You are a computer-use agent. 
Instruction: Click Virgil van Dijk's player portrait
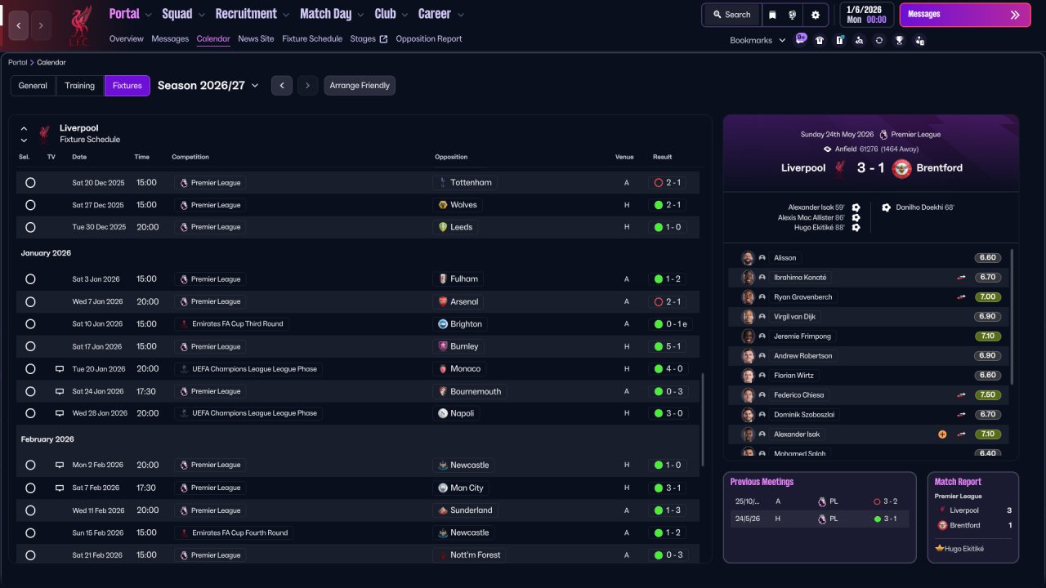click(x=748, y=317)
